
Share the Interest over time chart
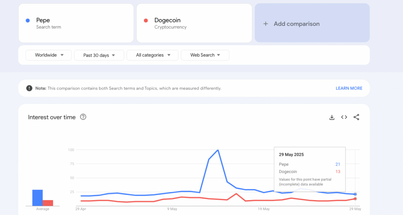point(356,117)
